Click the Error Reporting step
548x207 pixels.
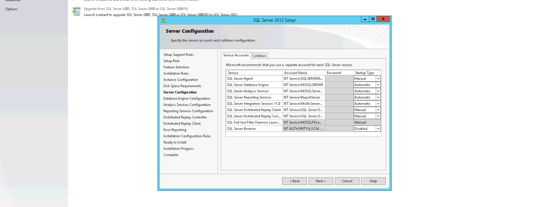175,130
